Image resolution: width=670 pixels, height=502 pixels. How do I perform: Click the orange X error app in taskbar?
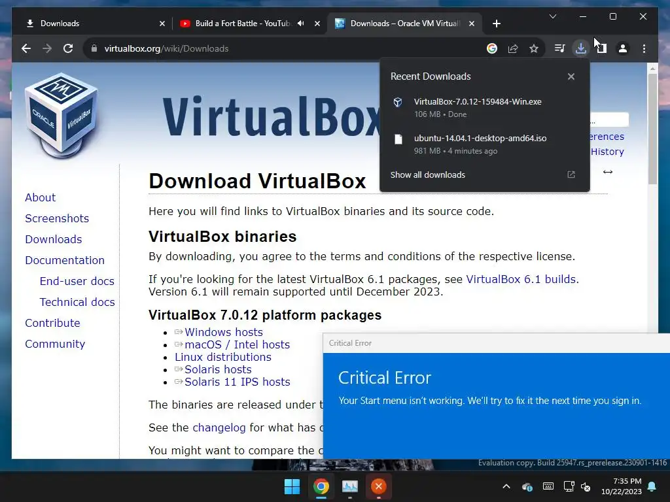point(379,486)
